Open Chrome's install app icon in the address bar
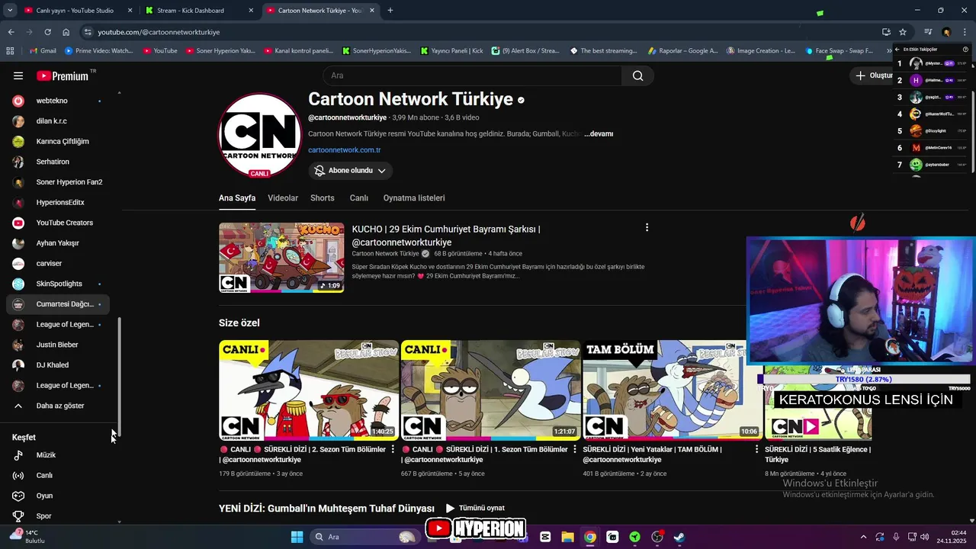The image size is (976, 549). coord(886,32)
